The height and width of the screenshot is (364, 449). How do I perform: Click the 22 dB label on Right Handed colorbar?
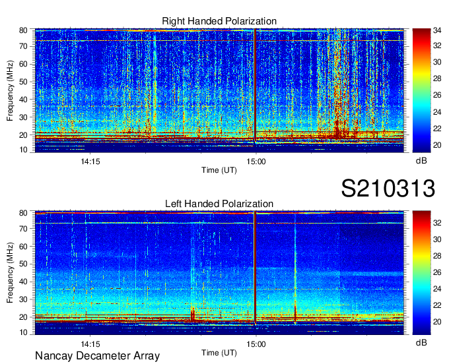point(437,129)
